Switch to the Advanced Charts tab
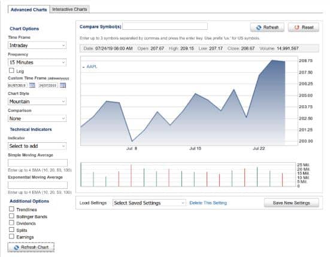Screen dimensions: 330x257 (29, 10)
